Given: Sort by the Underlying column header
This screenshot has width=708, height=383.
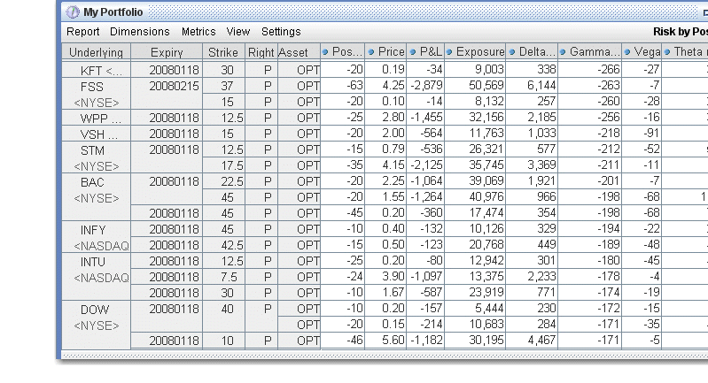Looking at the screenshot, I should [96, 53].
